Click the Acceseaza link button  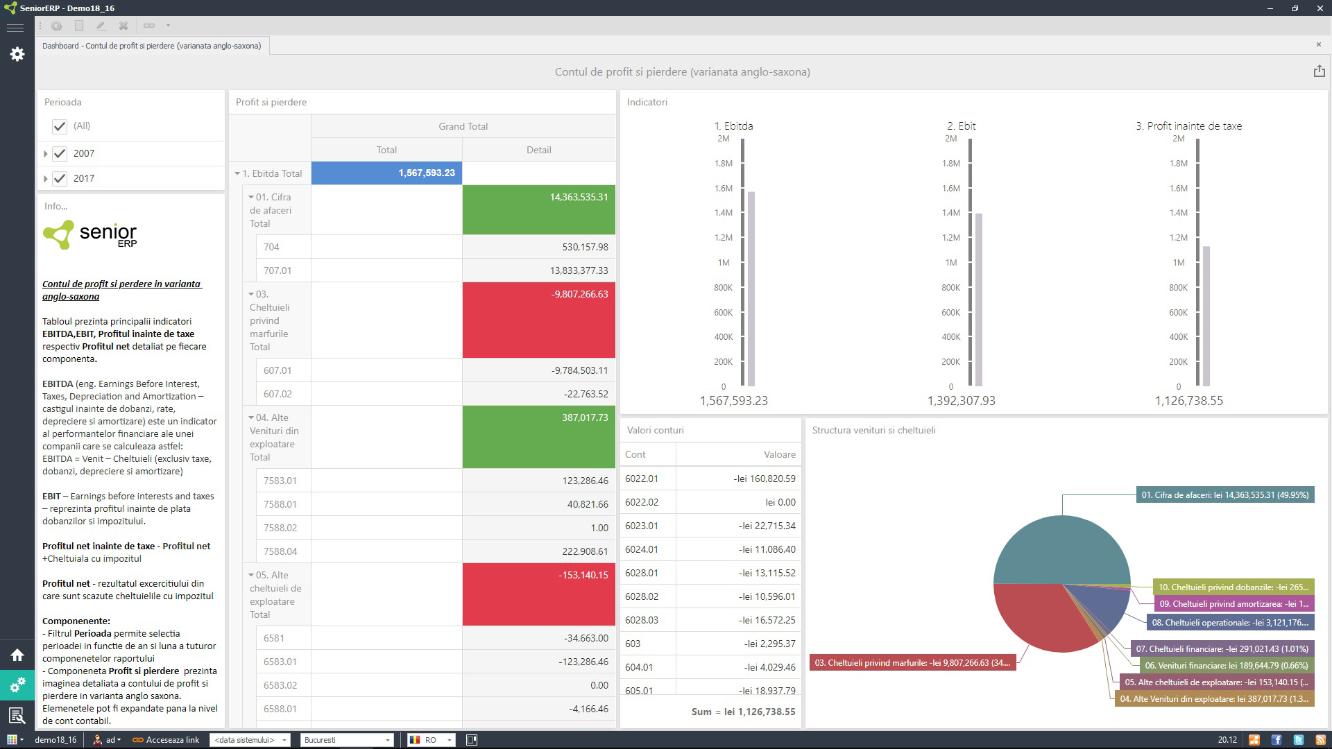(166, 740)
